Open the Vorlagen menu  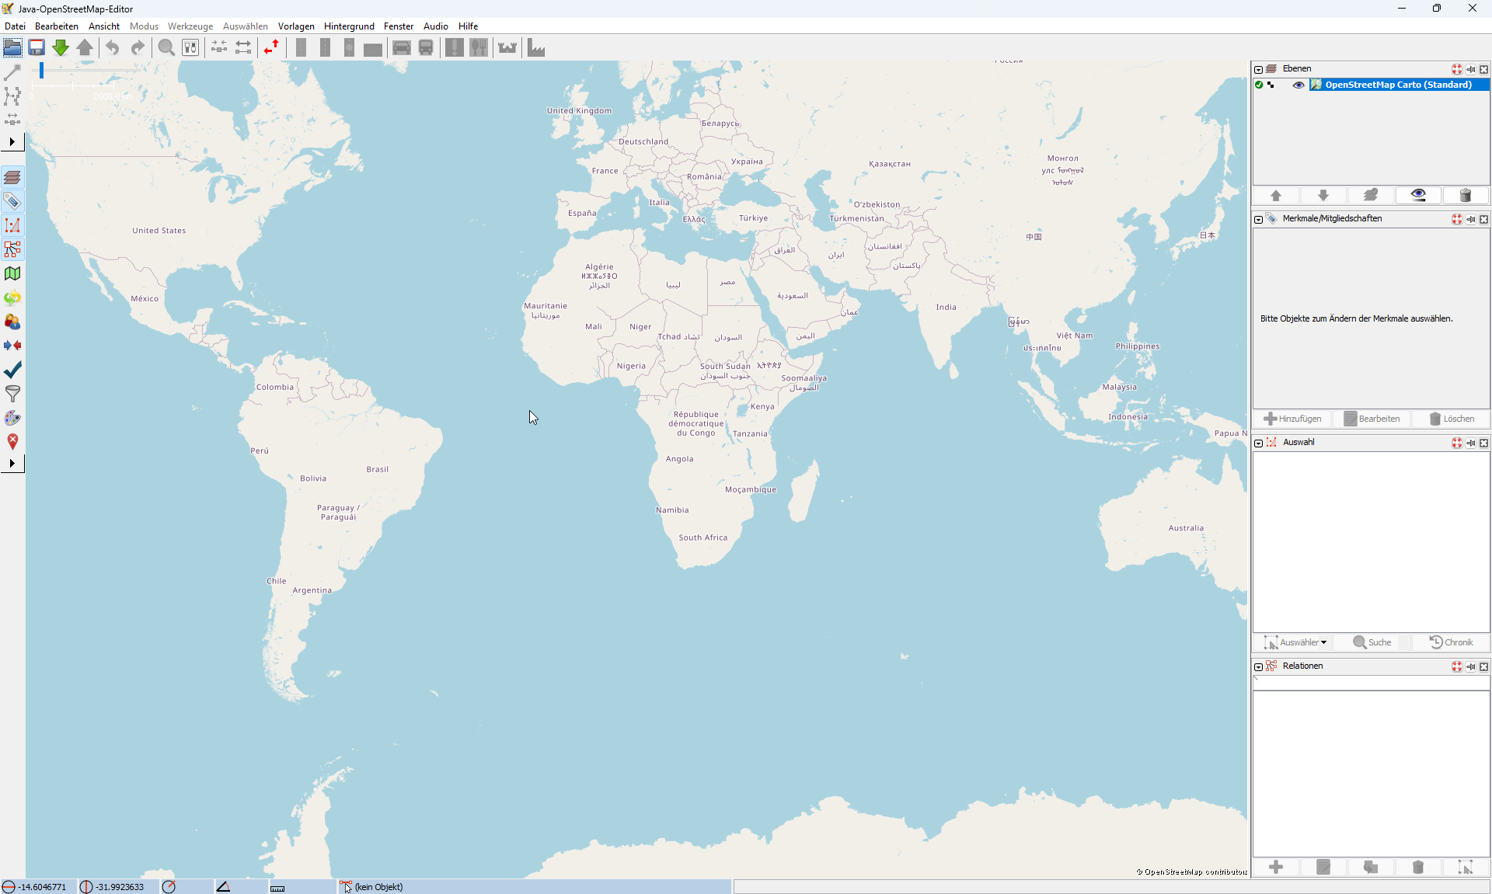point(296,26)
